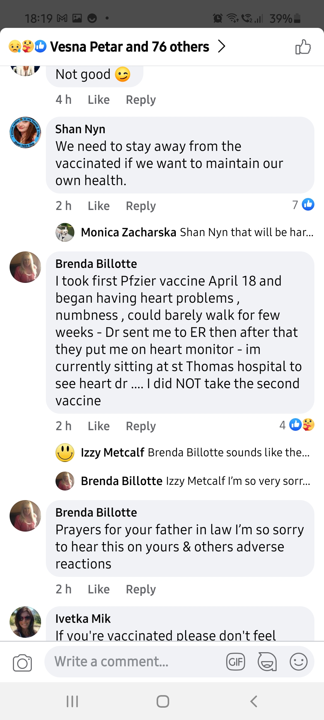Open the GIF picker icon
This screenshot has height=720, width=324.
point(235,661)
